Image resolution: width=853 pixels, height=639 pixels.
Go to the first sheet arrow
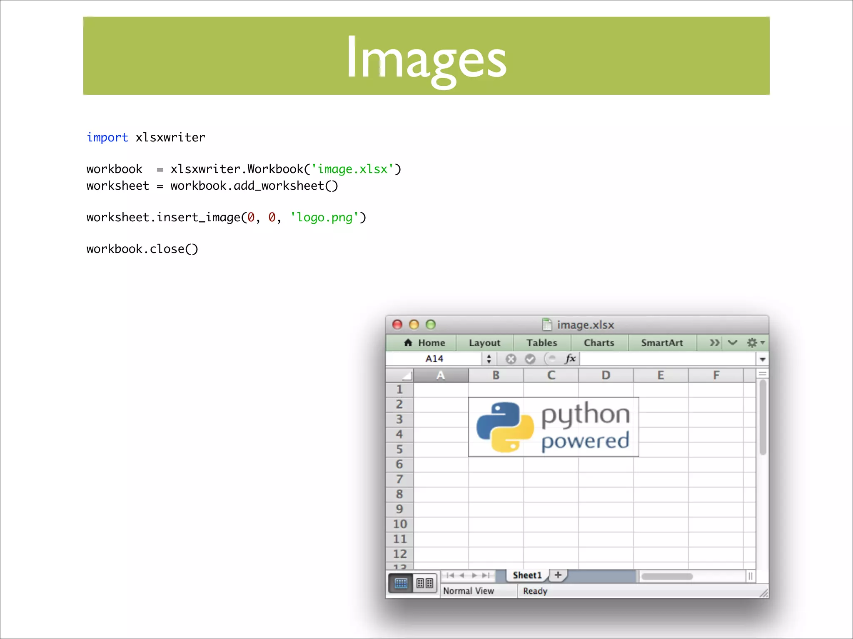[x=450, y=576]
